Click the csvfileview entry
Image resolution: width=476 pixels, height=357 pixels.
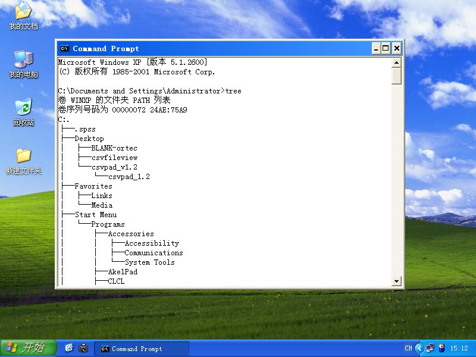(114, 158)
